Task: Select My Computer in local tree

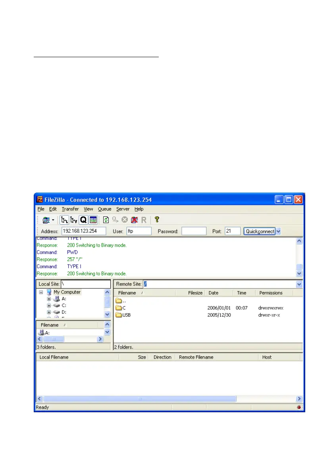Action: (67, 292)
